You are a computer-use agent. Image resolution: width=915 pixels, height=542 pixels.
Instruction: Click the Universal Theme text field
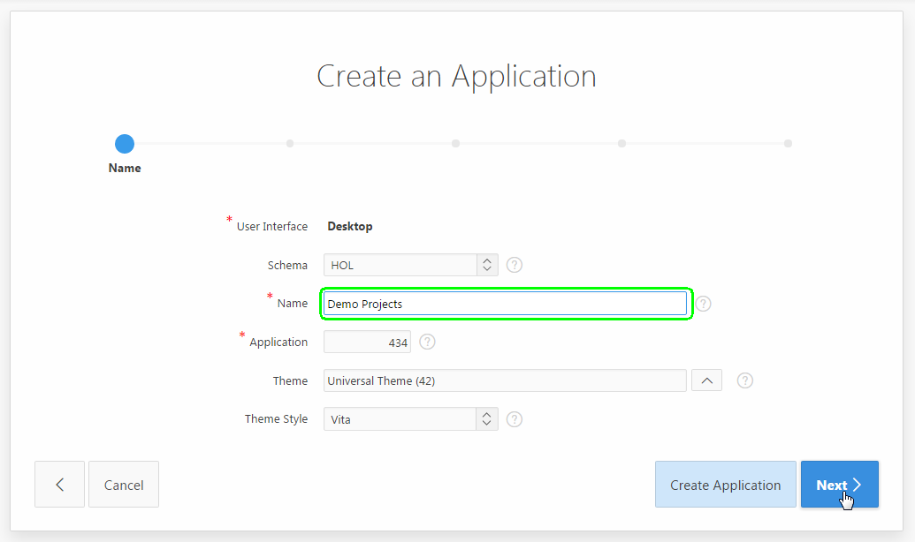504,380
